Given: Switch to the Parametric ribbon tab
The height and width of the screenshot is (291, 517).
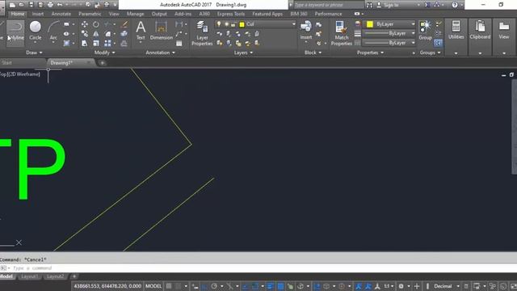Looking at the screenshot, I should 90,14.
